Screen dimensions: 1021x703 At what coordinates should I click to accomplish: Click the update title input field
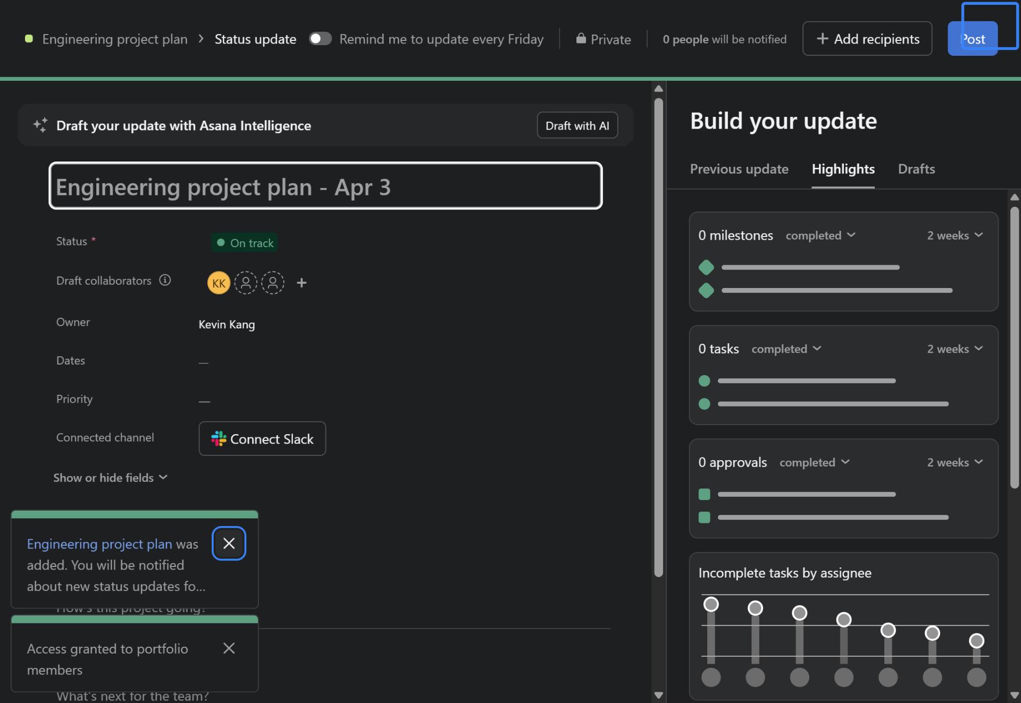click(x=325, y=185)
